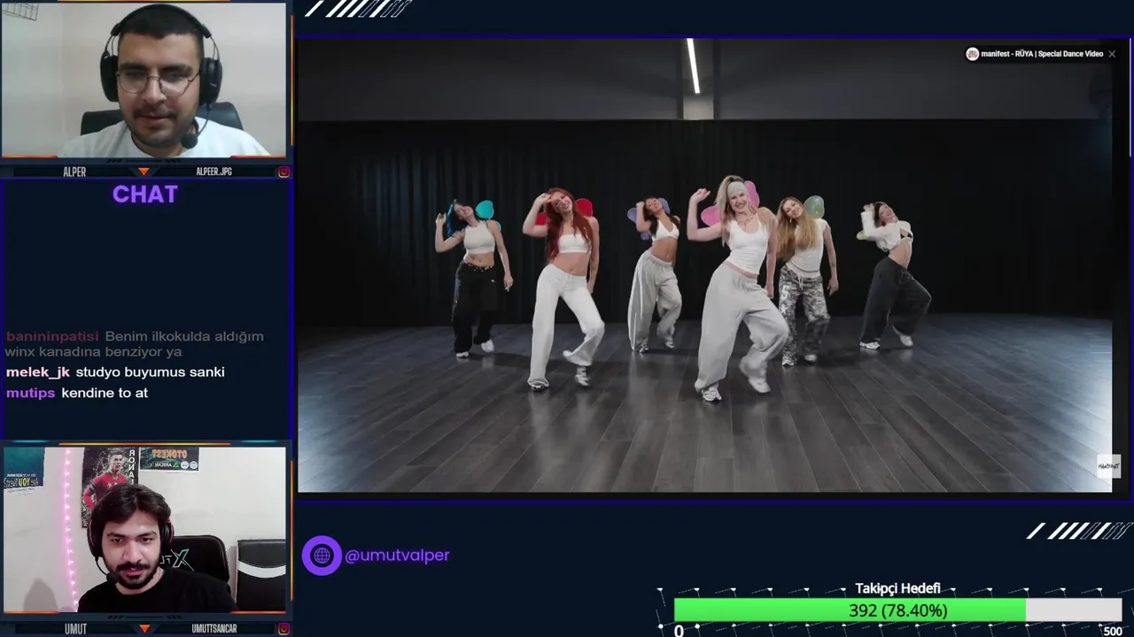
Task: Click the UMUT name label
Action: point(75,628)
